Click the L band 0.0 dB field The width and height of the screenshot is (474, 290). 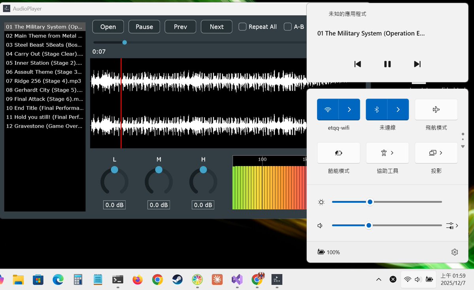(x=114, y=205)
